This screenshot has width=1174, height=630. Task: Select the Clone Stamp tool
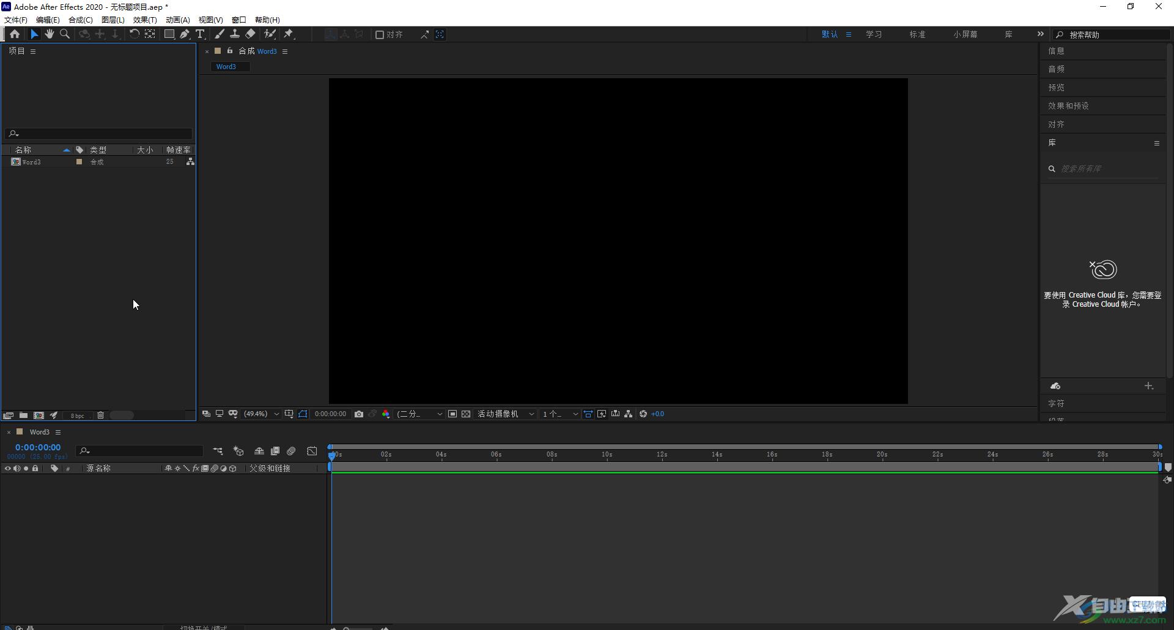click(235, 34)
